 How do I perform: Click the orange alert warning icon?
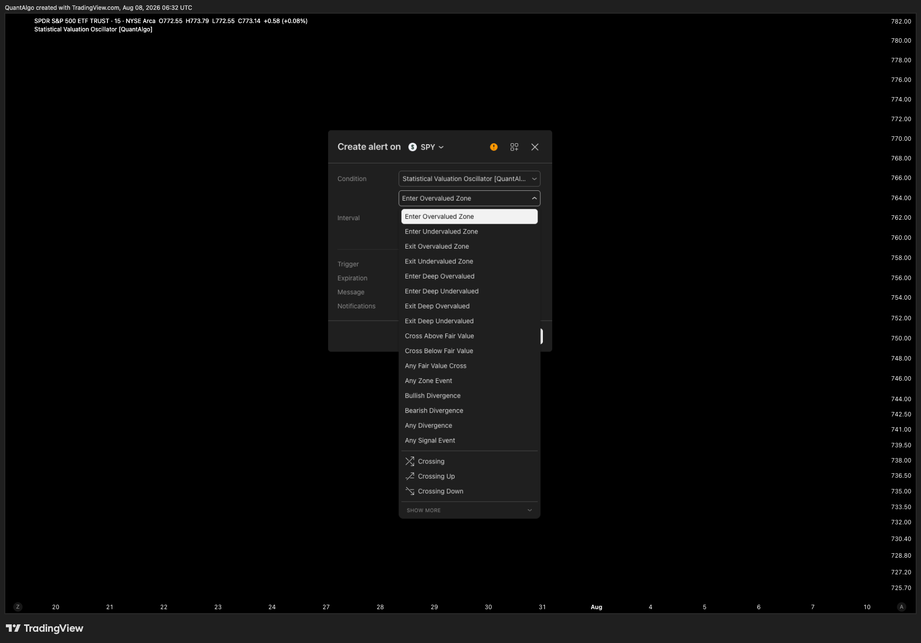(494, 147)
